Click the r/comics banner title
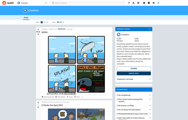The height and width of the screenshot is (120, 188). 33,10
